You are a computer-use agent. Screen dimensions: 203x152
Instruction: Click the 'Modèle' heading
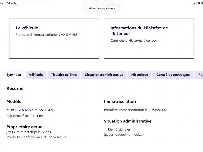click(x=14, y=102)
